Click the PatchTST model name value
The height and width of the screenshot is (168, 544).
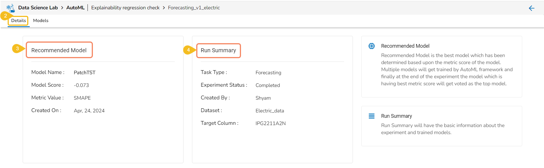[84, 73]
